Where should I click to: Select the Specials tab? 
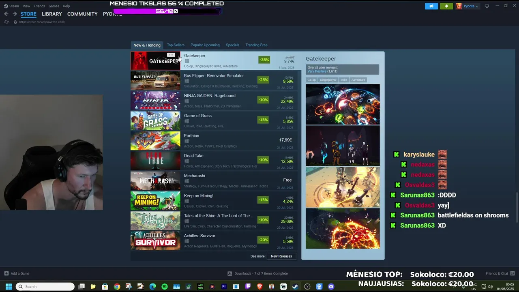pos(232,45)
